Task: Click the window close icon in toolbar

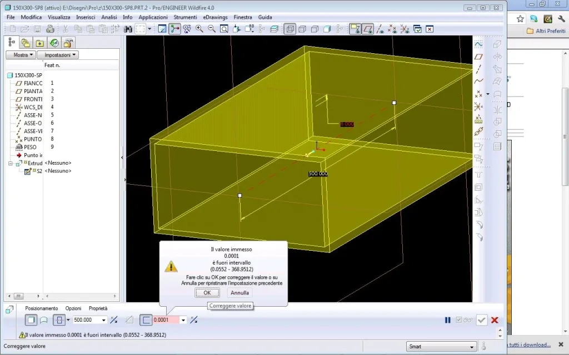Action: [430, 29]
